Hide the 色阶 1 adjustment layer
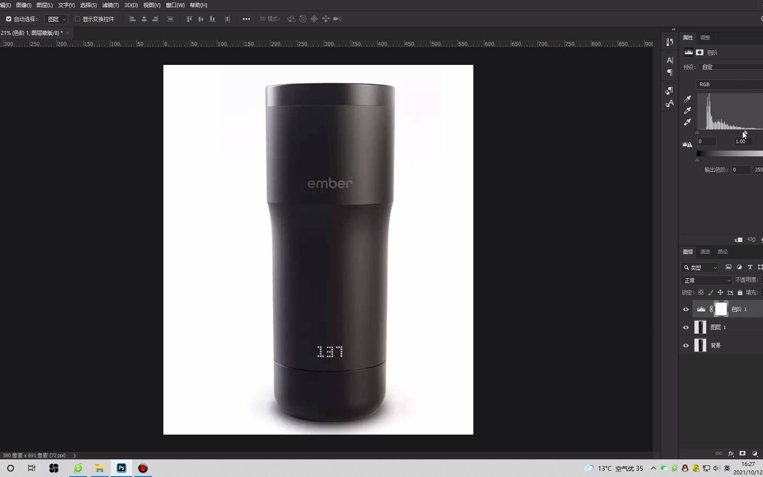The width and height of the screenshot is (763, 477). pyautogui.click(x=686, y=309)
